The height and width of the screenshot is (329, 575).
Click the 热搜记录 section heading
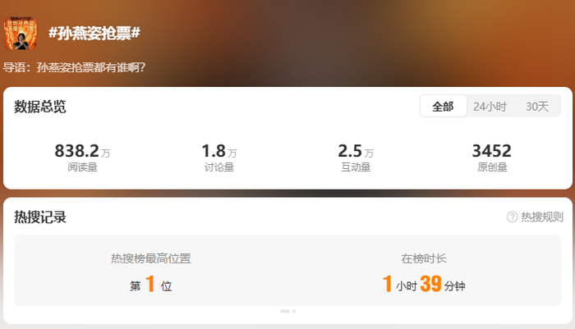point(40,217)
